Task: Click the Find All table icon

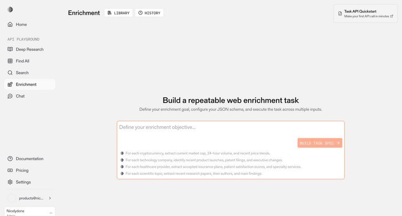Action: (10, 61)
